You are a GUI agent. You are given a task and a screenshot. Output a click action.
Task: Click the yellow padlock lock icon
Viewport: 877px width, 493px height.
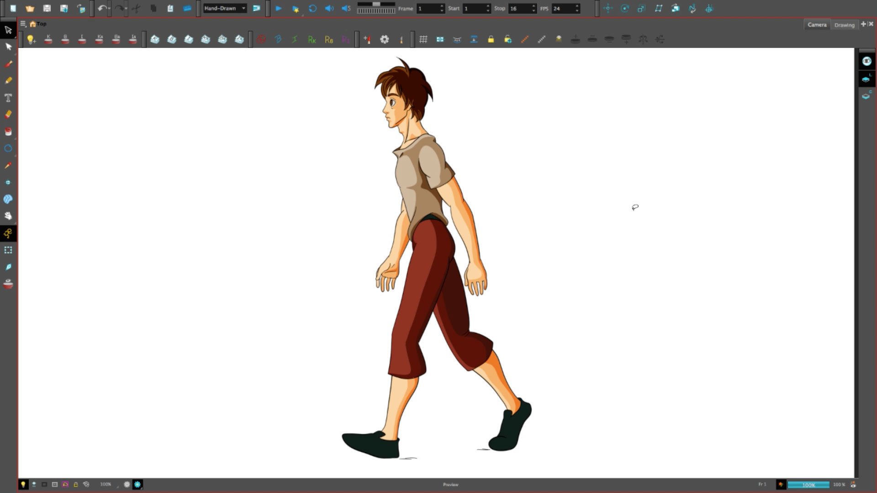491,39
